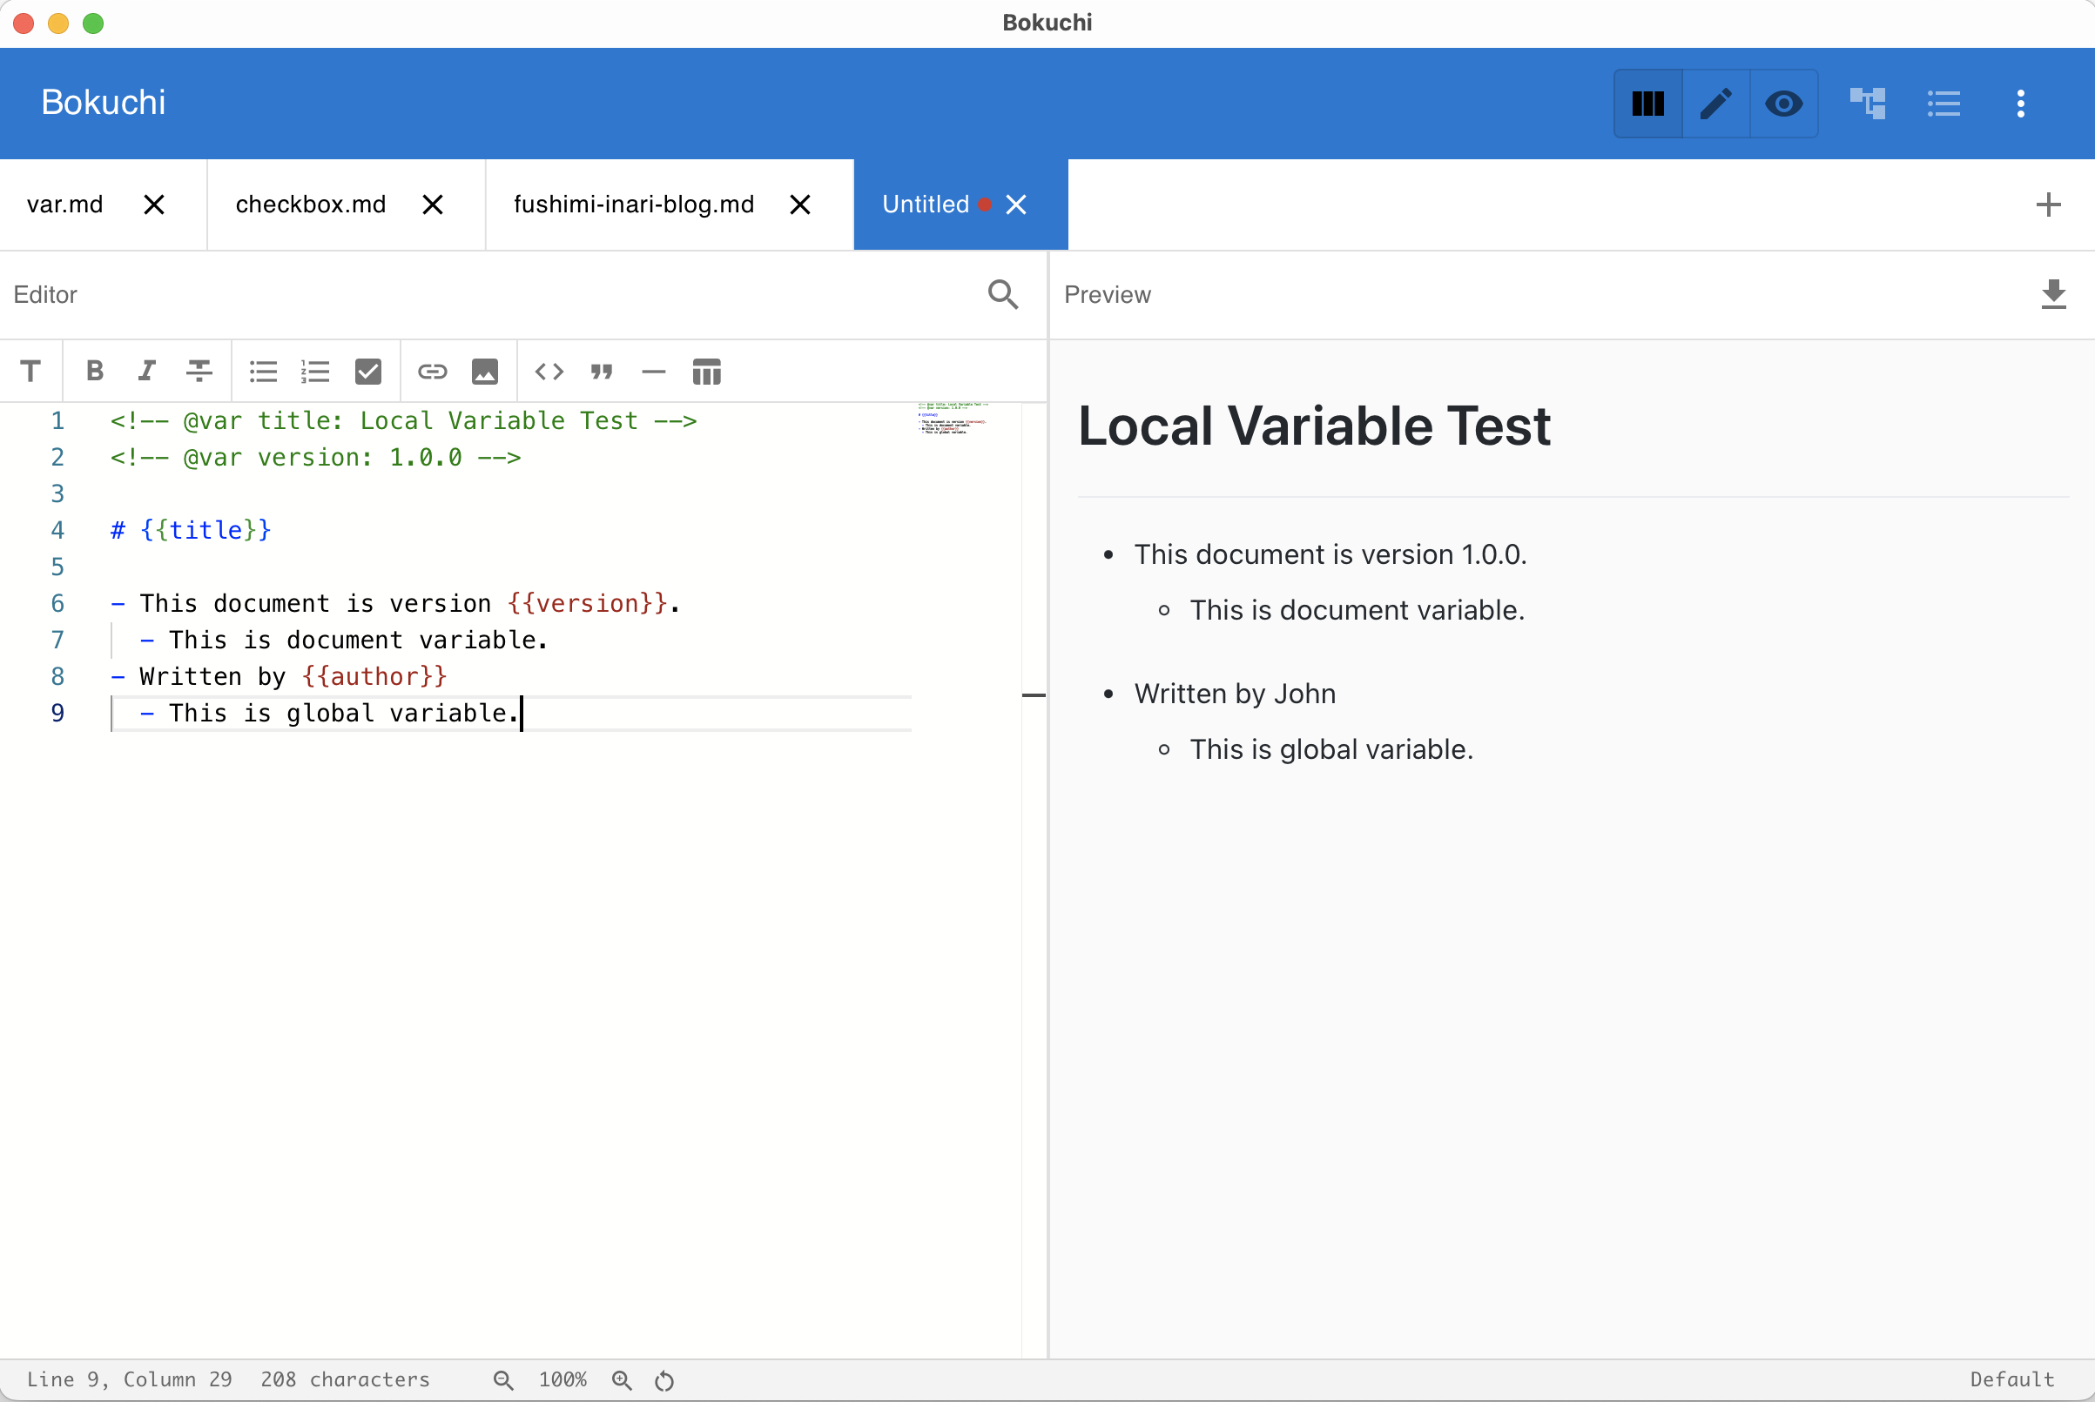Insert a link in the editor

432,371
